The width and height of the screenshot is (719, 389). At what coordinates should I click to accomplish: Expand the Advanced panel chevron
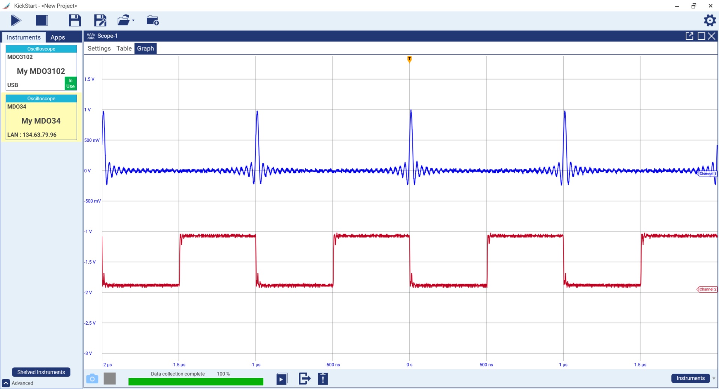click(6, 383)
